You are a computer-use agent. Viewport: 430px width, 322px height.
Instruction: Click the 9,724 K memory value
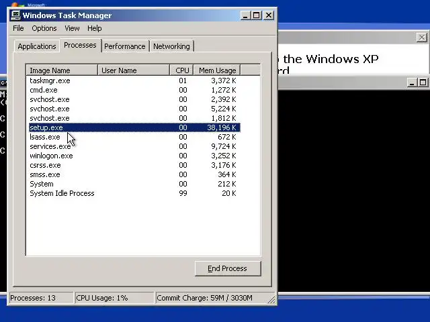[x=224, y=146]
